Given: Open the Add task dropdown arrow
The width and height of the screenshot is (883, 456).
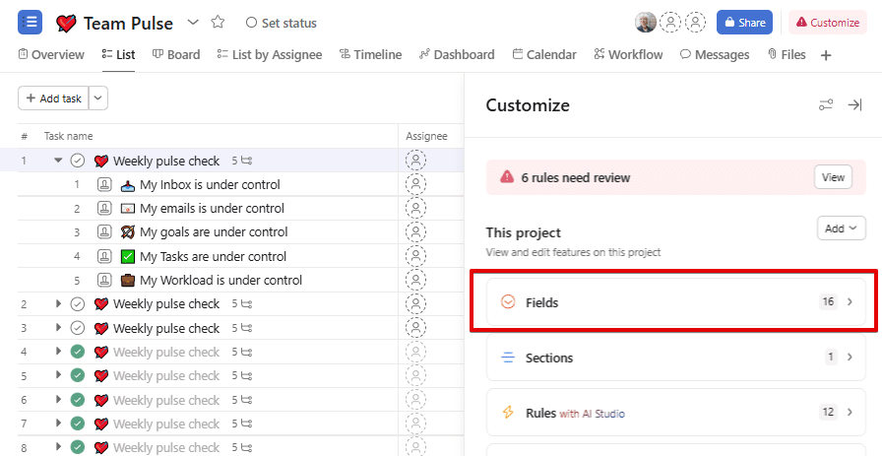Looking at the screenshot, I should pos(98,98).
